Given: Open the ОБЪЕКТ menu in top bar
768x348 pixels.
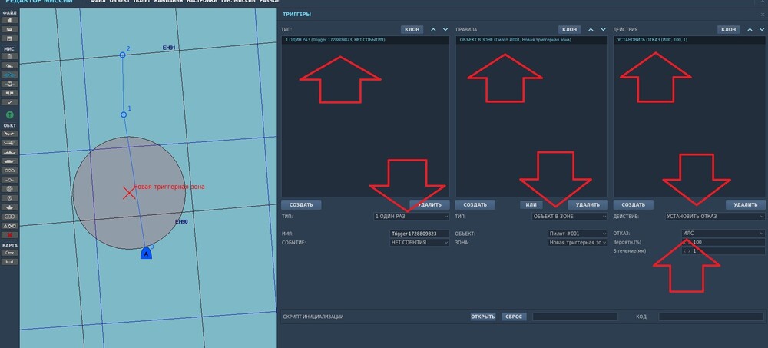Looking at the screenshot, I should 120,2.
